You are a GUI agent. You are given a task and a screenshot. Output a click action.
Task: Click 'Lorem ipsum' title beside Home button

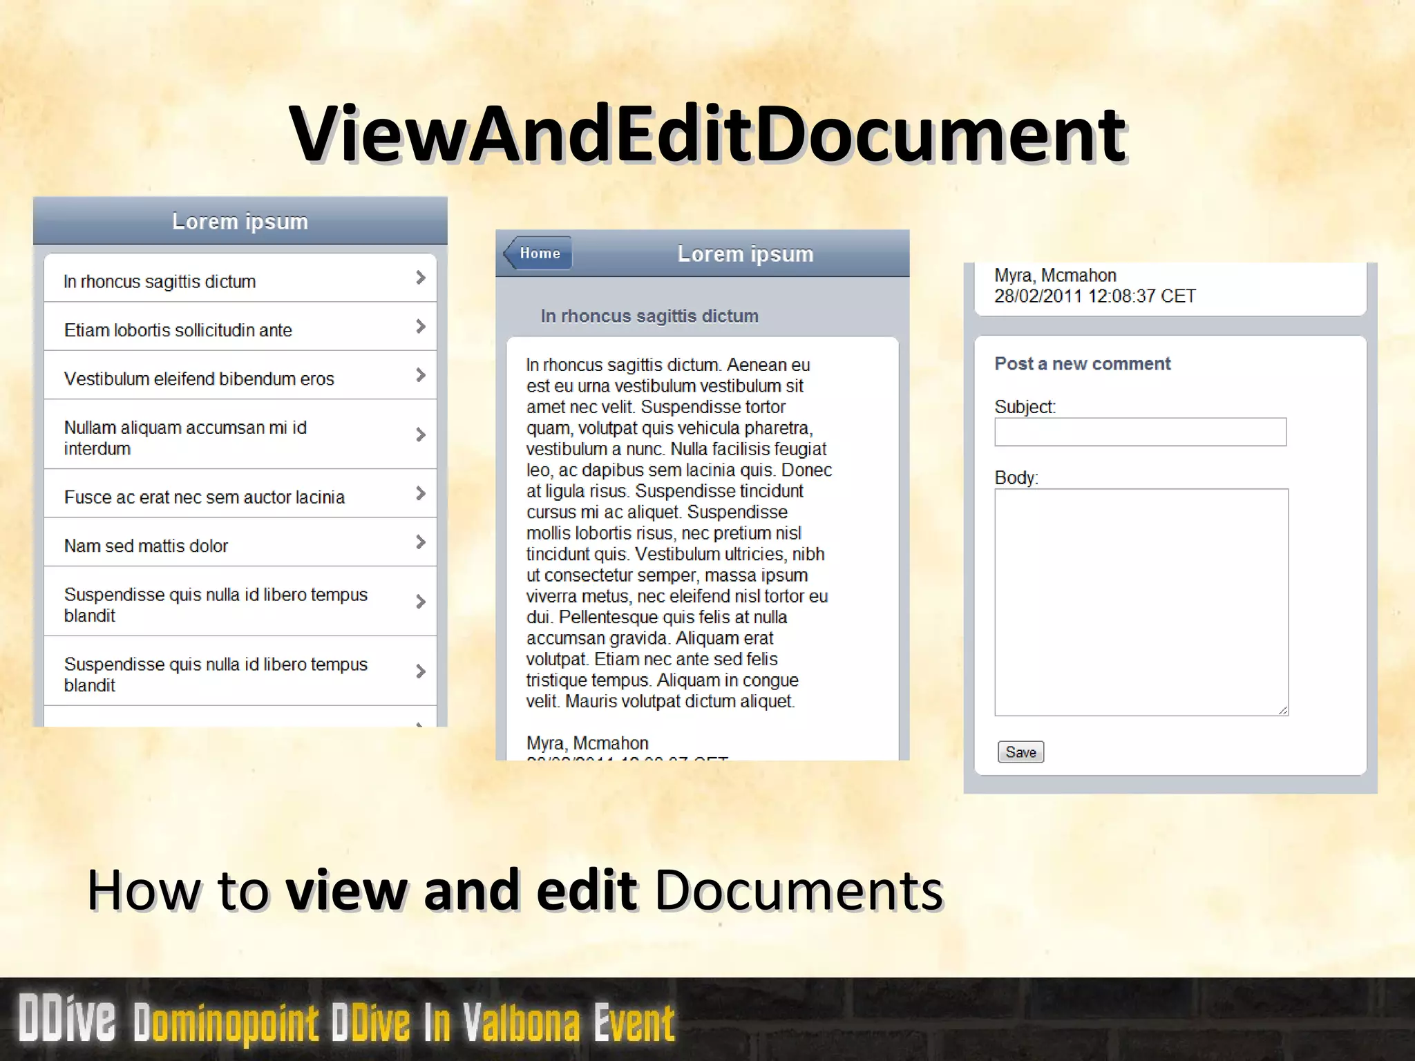pyautogui.click(x=746, y=254)
